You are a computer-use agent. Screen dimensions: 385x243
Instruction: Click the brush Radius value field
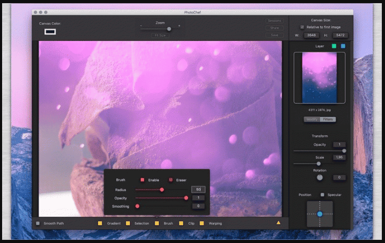tap(198, 189)
